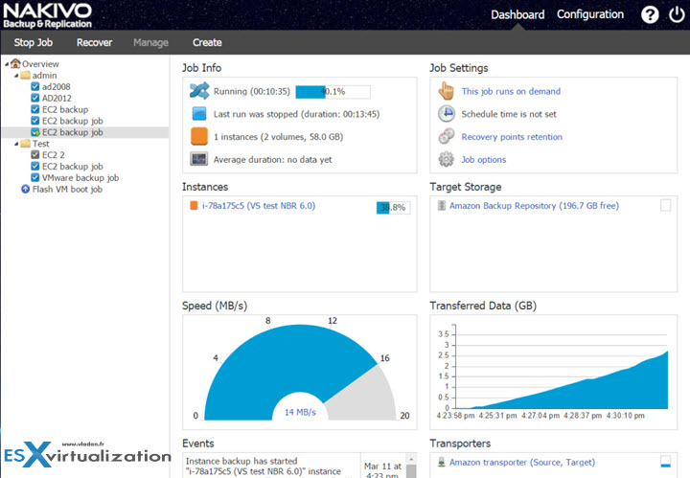Click the Test folder icon
Screen dimensions: 690x478
pyautogui.click(x=26, y=144)
